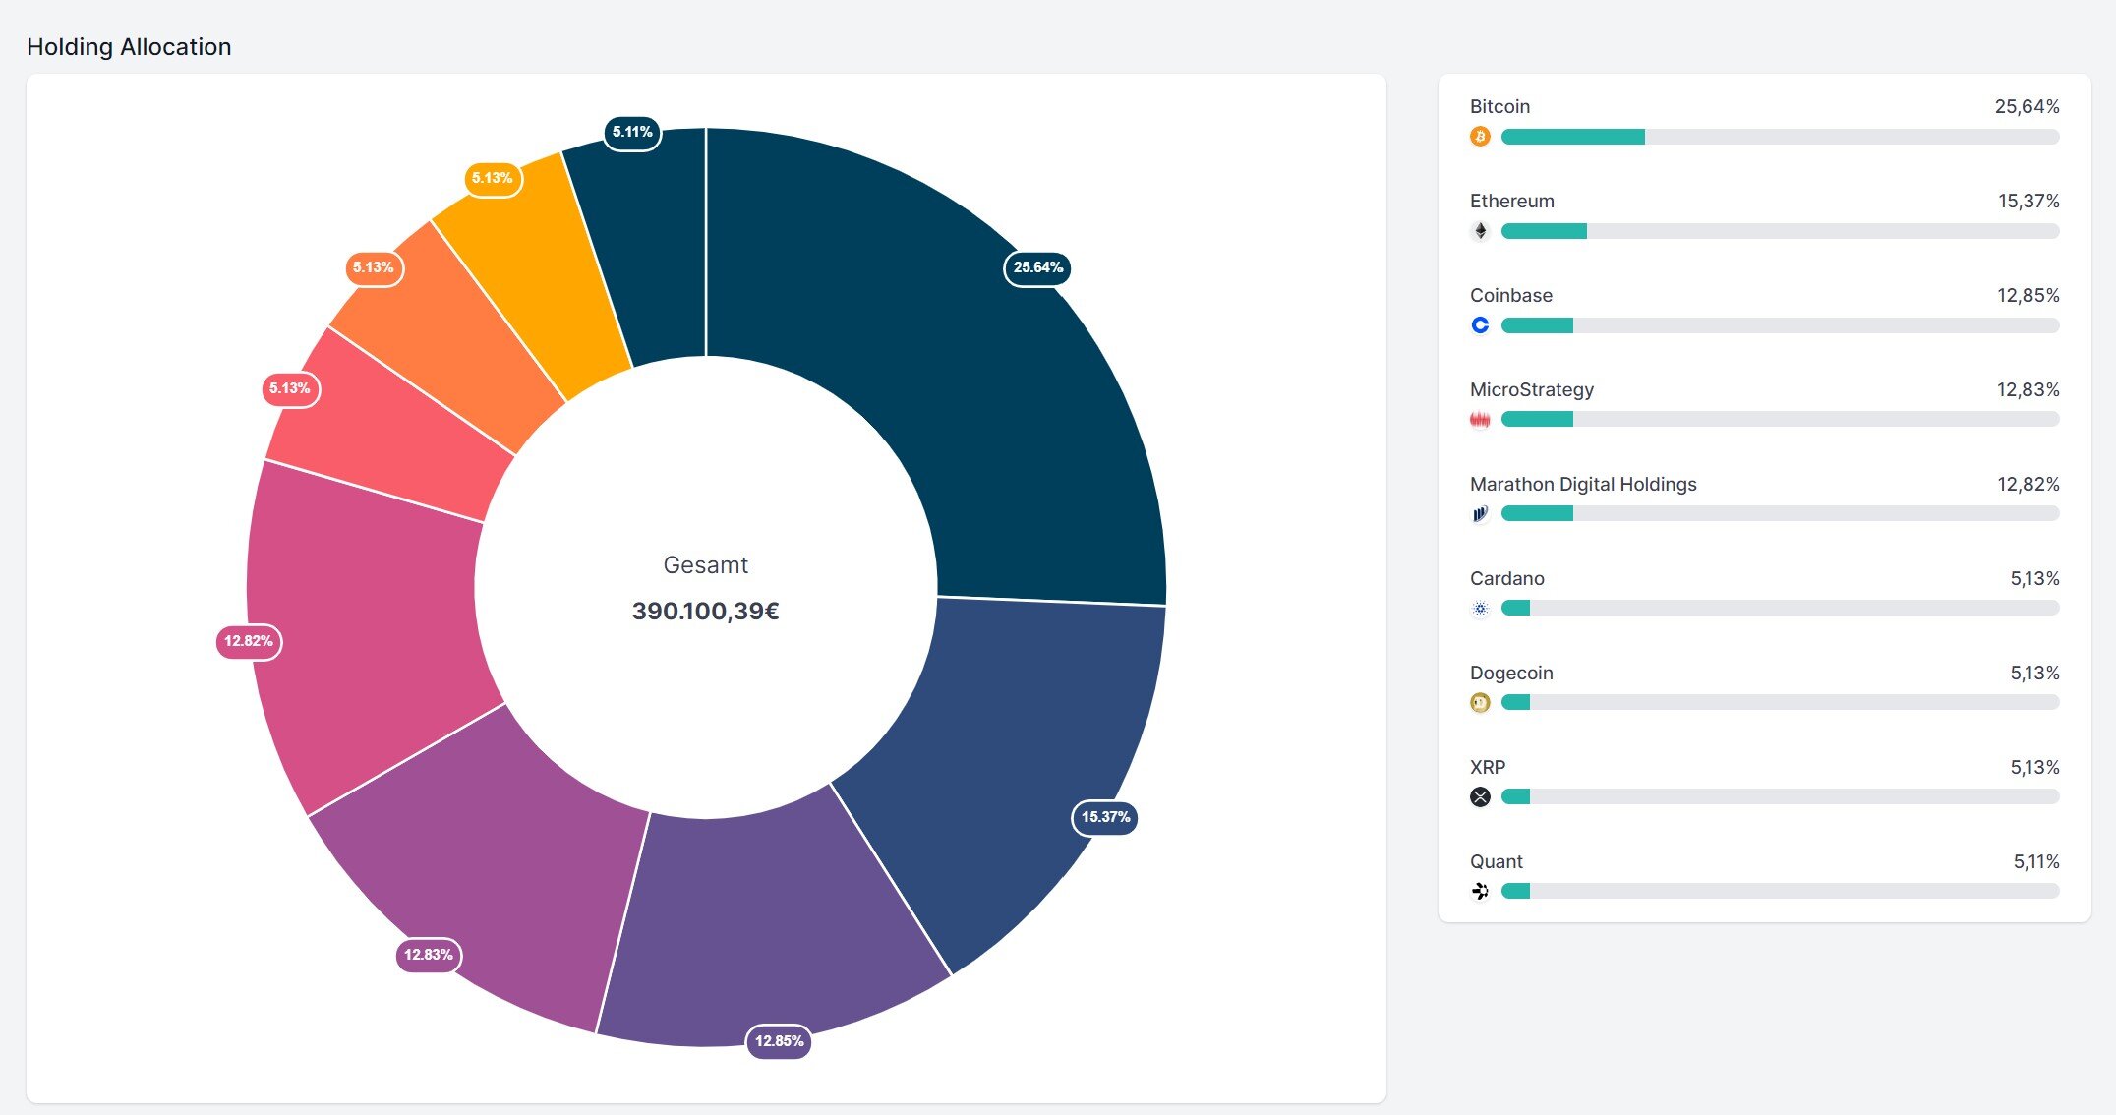Click the Bitcoin coin icon
This screenshot has height=1115, width=2116.
tap(1480, 137)
